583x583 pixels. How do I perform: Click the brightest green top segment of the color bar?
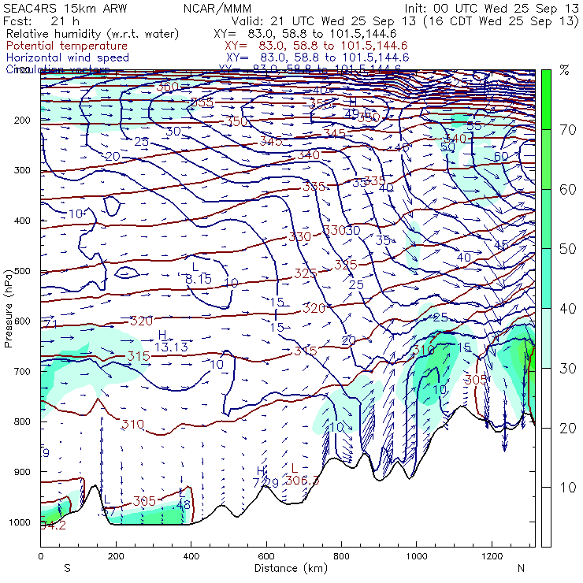pos(546,99)
